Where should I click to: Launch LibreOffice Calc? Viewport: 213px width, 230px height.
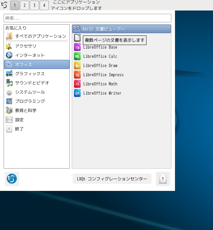pos(122,56)
